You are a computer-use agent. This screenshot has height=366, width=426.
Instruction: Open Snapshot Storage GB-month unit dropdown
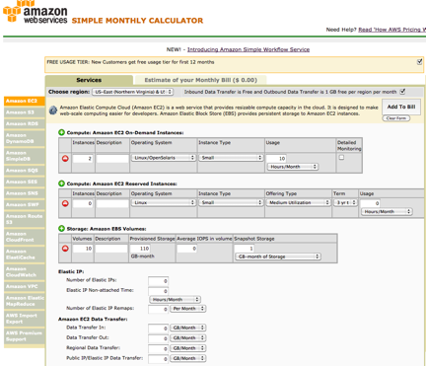278,256
